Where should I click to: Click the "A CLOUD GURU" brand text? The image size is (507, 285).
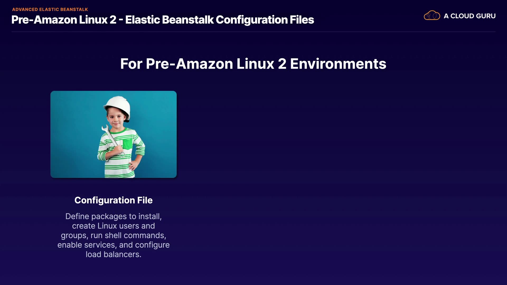(470, 16)
